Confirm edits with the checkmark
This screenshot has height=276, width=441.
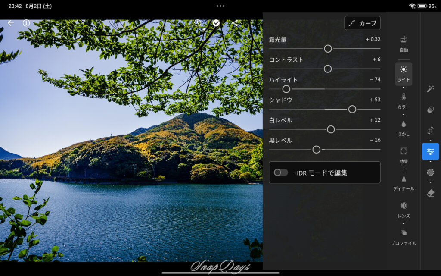coord(216,22)
